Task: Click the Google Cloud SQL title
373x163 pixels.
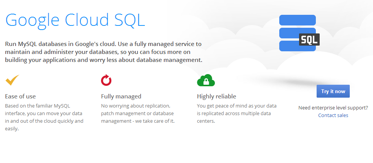Action: coord(75,20)
